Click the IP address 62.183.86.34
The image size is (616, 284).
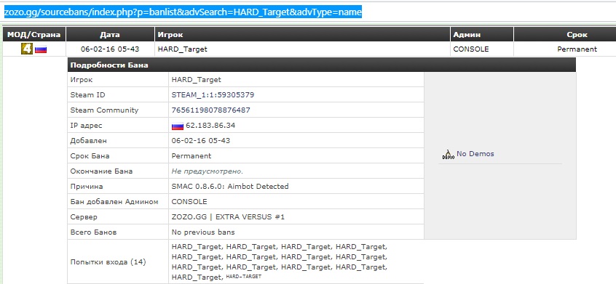click(x=210, y=126)
